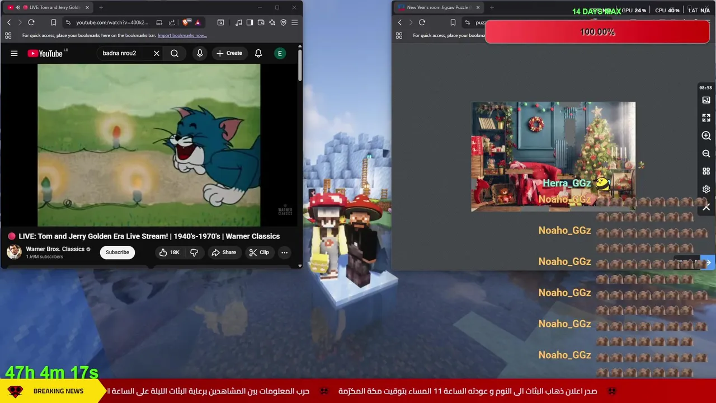
Task: Go back in the YouTube browser window
Action: (x=9, y=22)
